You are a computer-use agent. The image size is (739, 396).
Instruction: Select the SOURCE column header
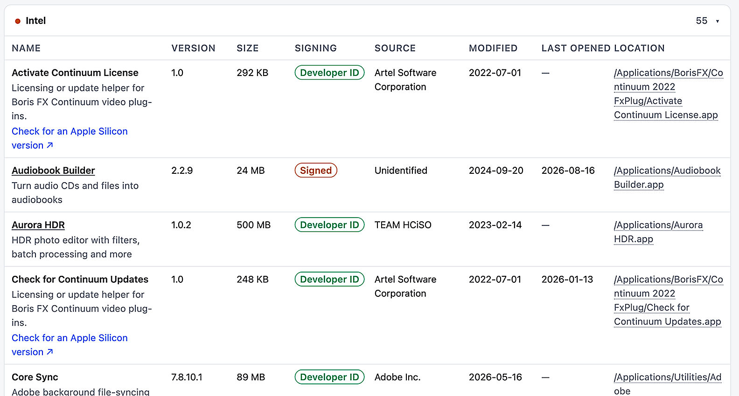point(395,48)
